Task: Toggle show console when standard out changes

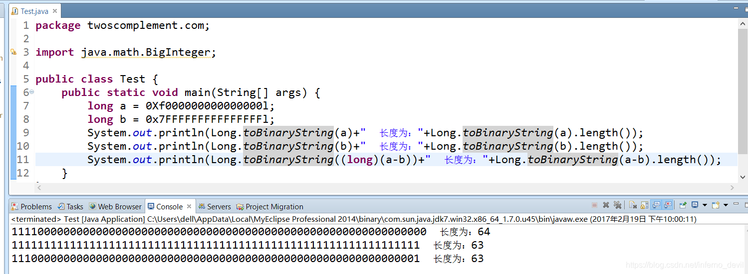Action: point(656,205)
